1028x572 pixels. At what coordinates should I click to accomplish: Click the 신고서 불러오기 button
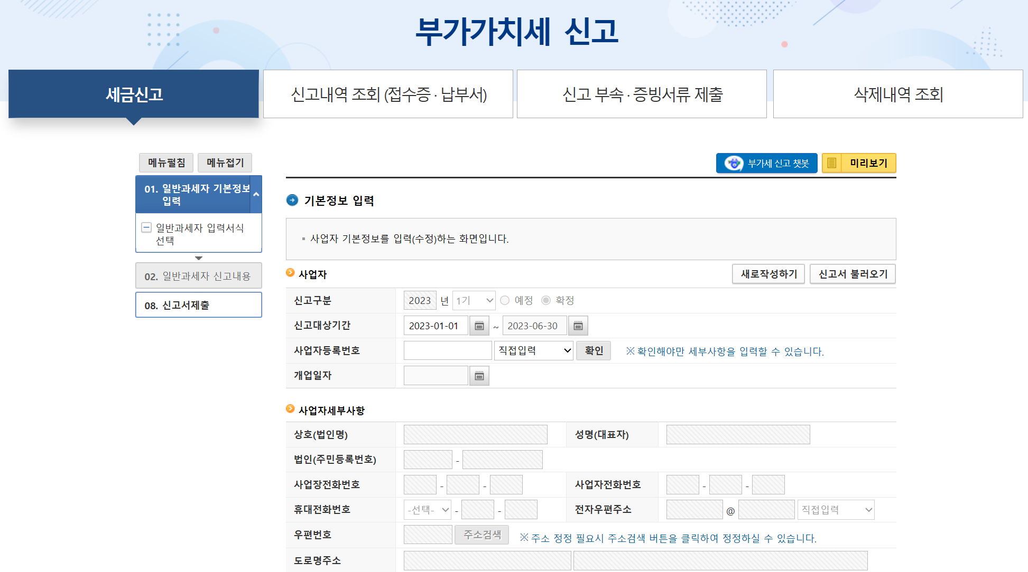click(853, 274)
